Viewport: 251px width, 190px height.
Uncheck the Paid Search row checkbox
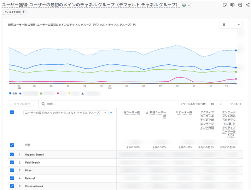(12, 162)
